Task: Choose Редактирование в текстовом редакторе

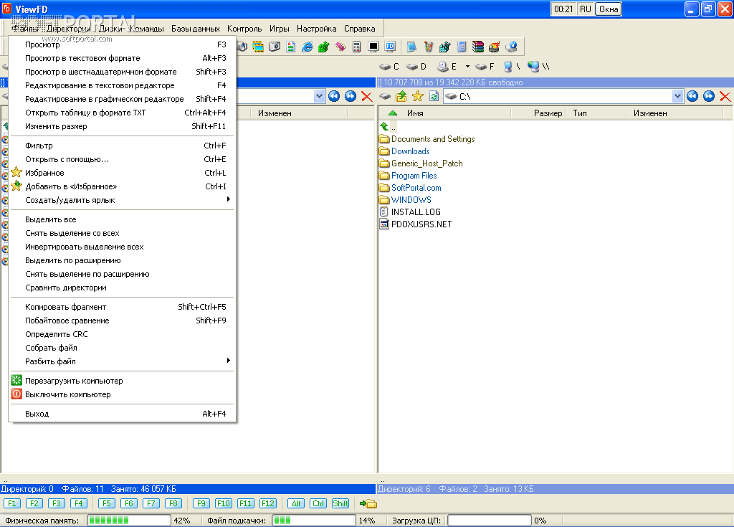Action: point(122,85)
